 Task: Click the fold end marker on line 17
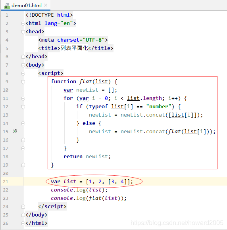23,148
